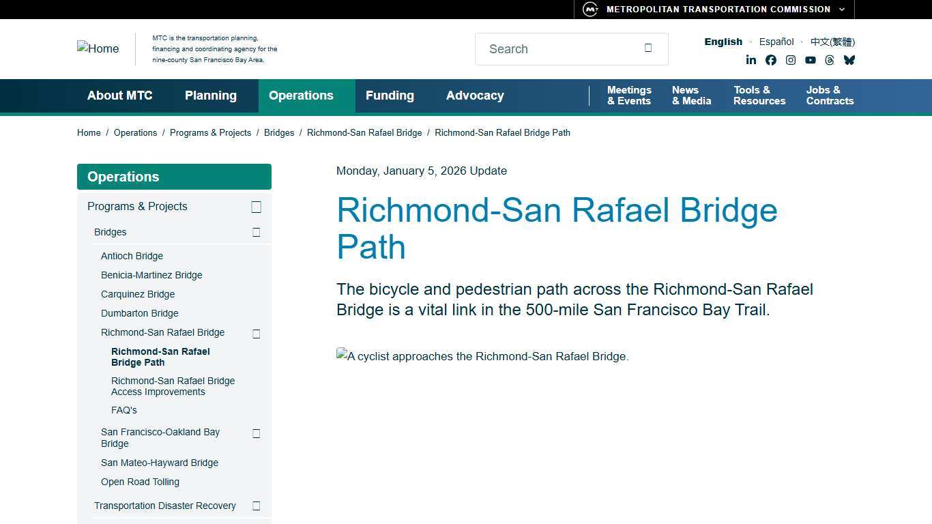Expand the San Francisco-Oakland Bay Bridge item

click(x=256, y=433)
